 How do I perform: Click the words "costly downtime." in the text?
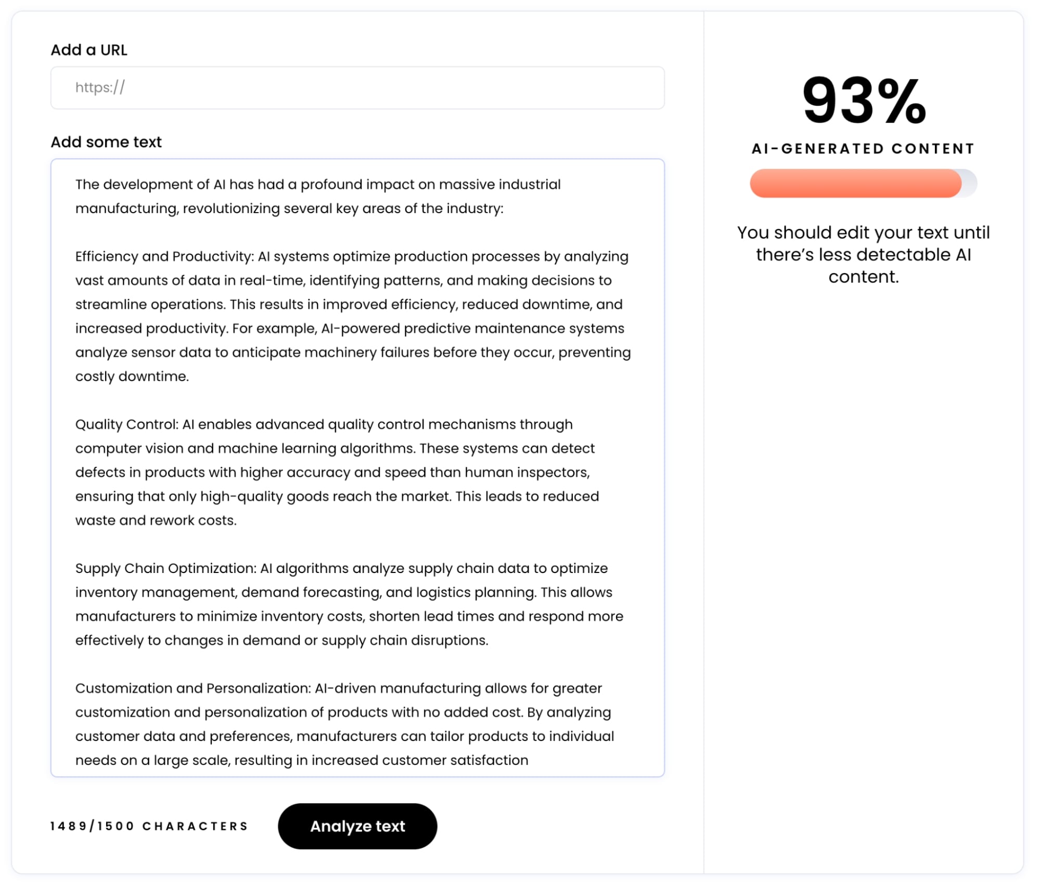pos(132,376)
